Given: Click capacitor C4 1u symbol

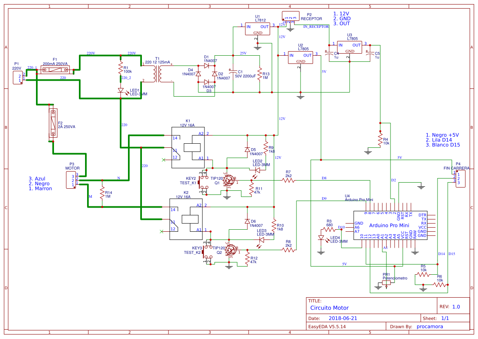Looking at the screenshot, I should tap(329, 53).
